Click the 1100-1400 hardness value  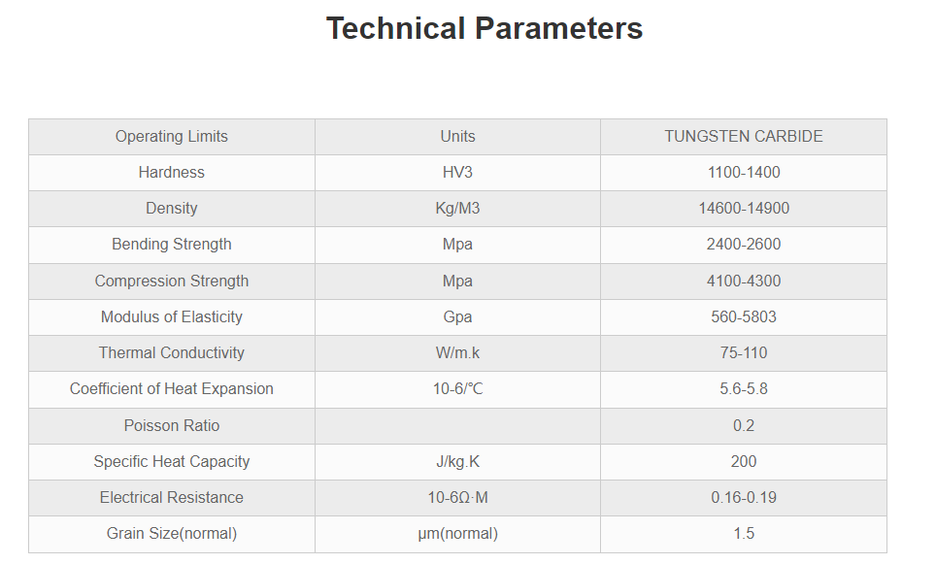(x=744, y=173)
